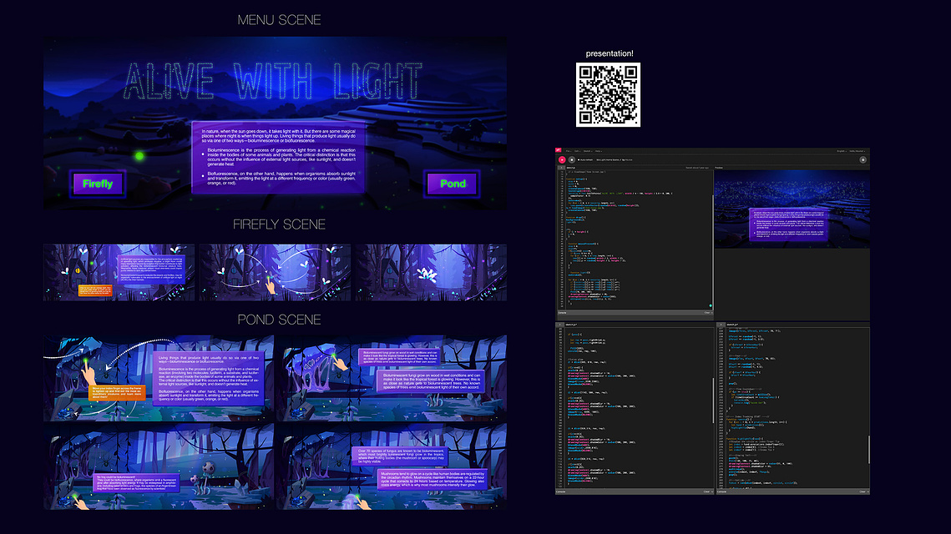
Task: Click the scrollbar of the bottom-left code editor
Action: 713,400
